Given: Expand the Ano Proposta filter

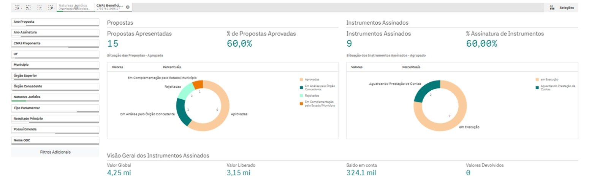Looking at the screenshot, I should click(x=55, y=22).
